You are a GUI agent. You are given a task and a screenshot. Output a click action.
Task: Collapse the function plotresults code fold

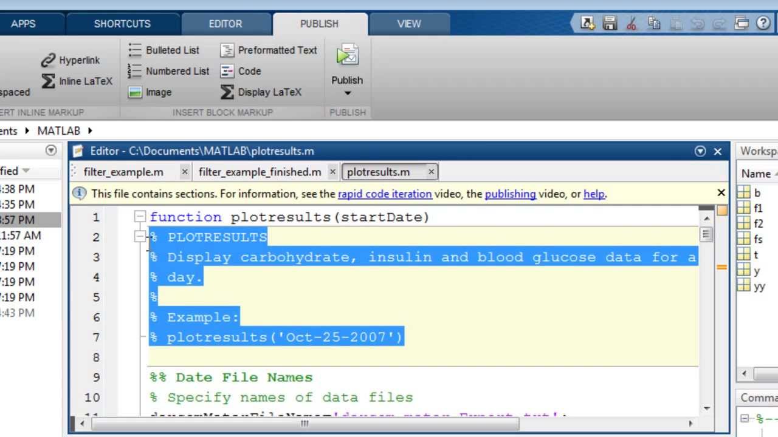click(x=140, y=217)
